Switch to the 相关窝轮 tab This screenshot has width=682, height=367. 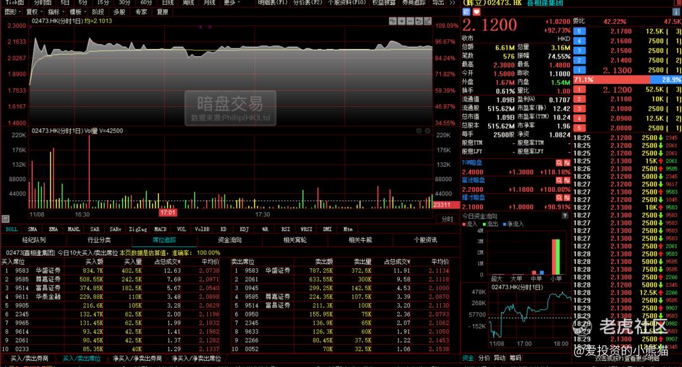(x=295, y=240)
